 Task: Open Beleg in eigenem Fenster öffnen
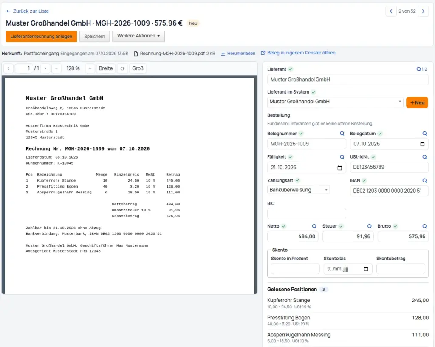click(301, 53)
